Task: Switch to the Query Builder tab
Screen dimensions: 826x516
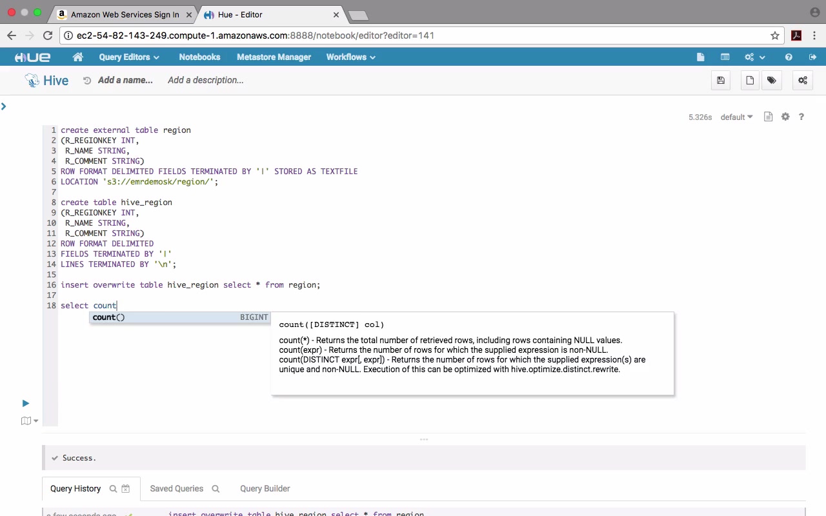Action: (x=265, y=489)
